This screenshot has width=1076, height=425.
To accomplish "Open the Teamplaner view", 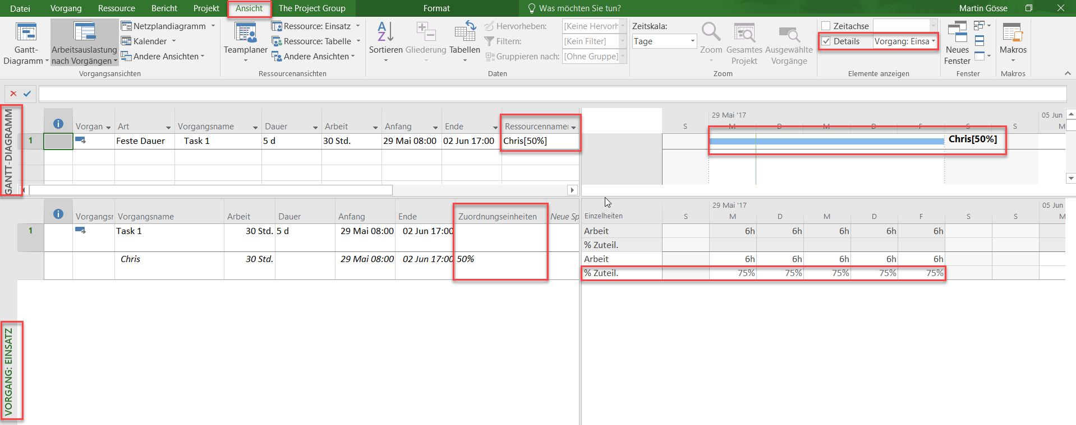I will 245,34.
